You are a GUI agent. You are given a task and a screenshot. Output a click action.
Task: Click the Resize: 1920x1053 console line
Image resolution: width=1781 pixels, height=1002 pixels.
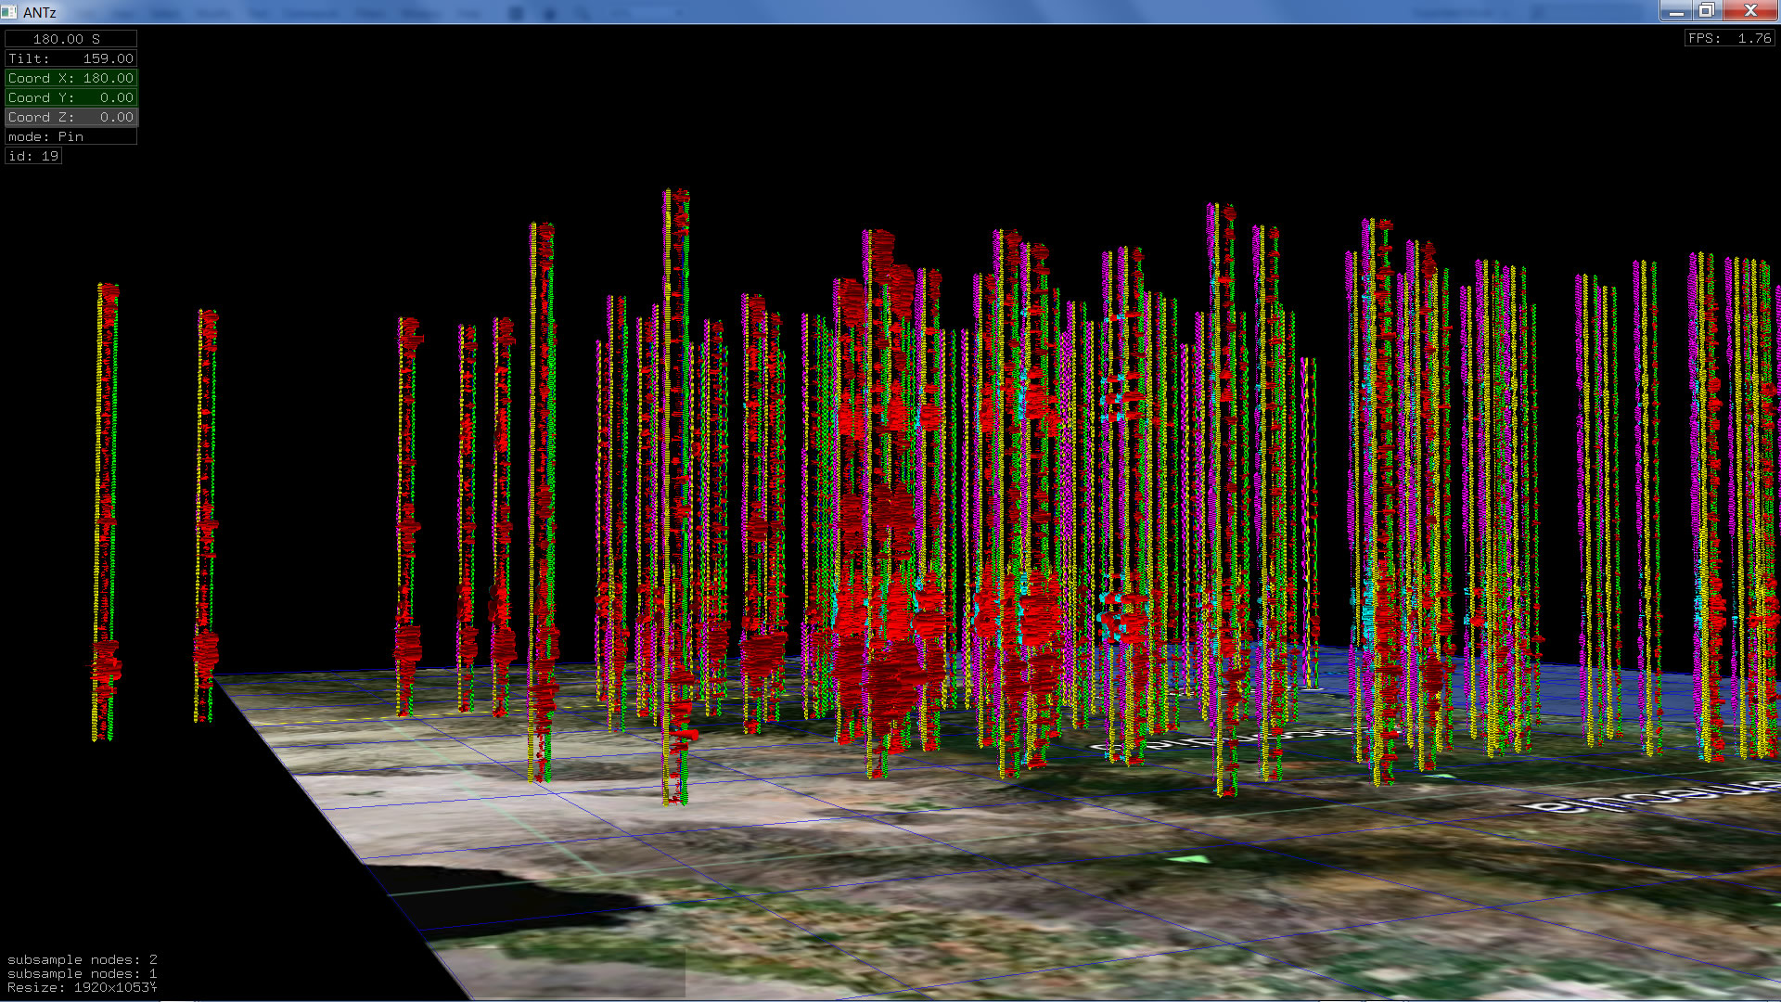82,987
